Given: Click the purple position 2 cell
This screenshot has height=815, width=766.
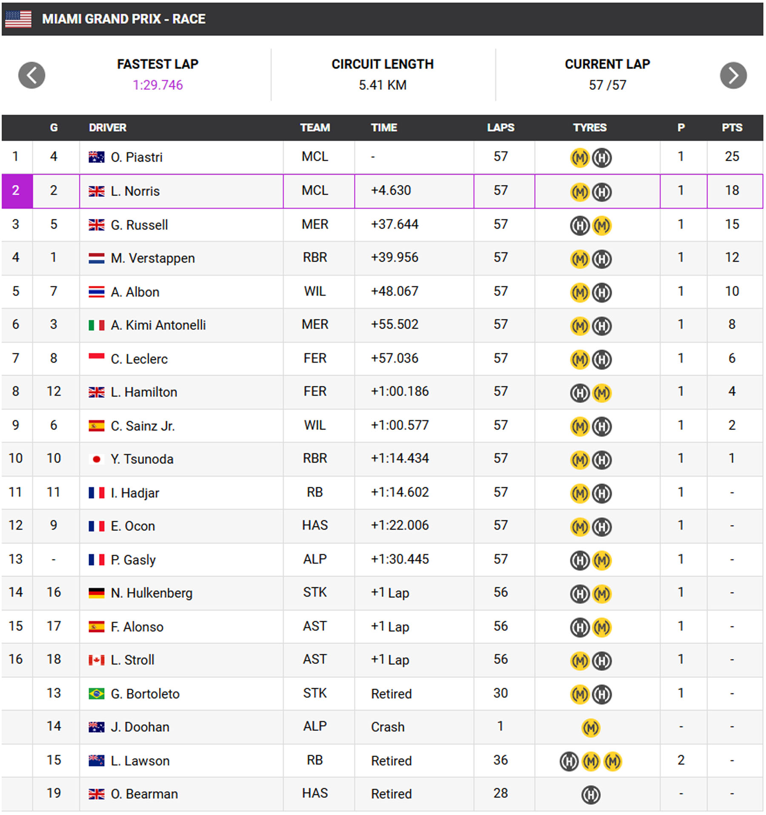Looking at the screenshot, I should [17, 191].
